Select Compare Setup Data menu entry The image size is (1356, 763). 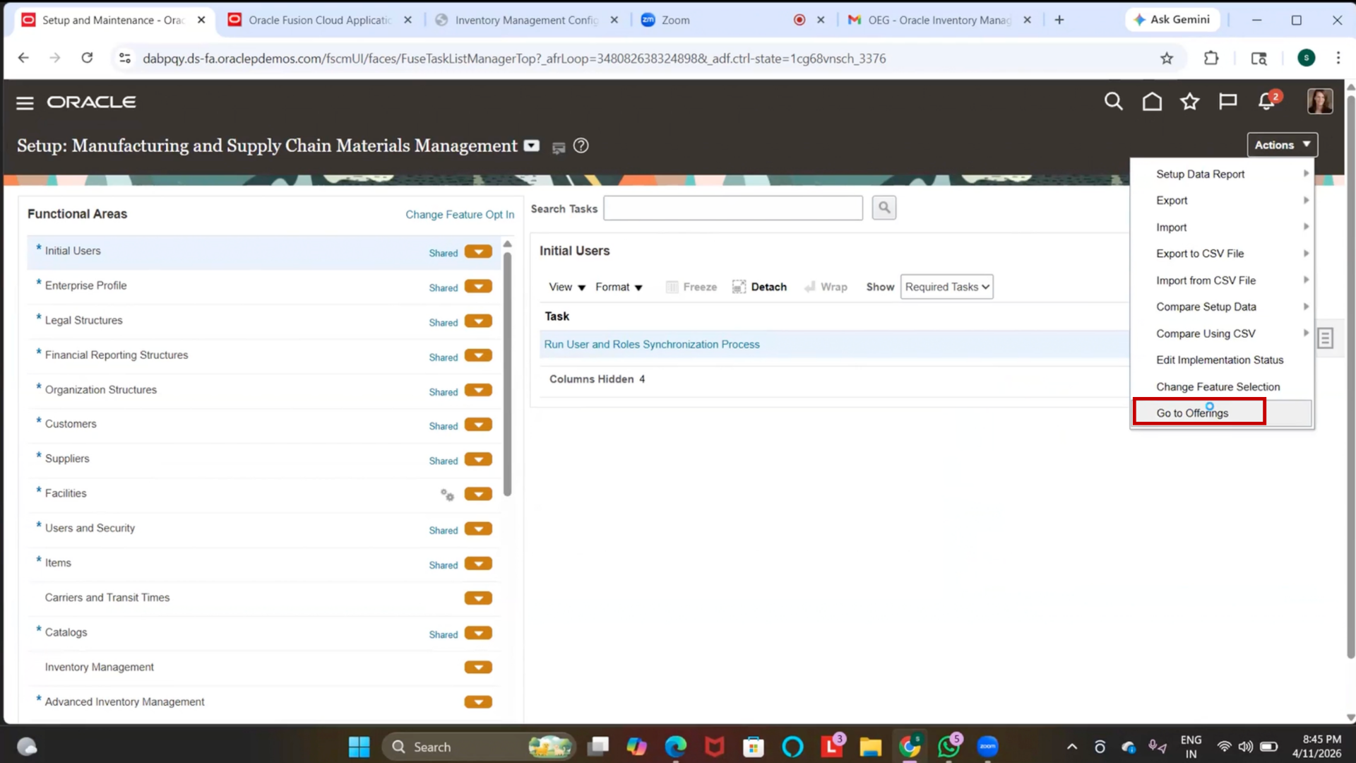(1222, 307)
